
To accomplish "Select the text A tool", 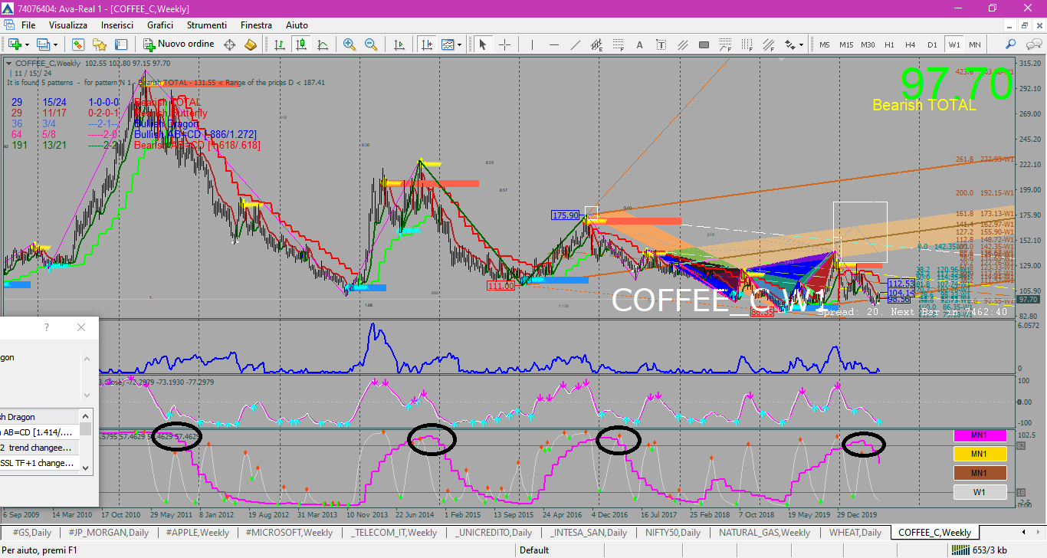I will click(x=639, y=44).
